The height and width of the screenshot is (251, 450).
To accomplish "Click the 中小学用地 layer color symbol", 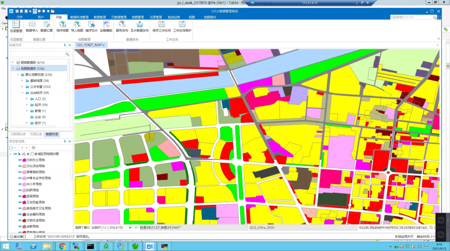I will [24, 184].
